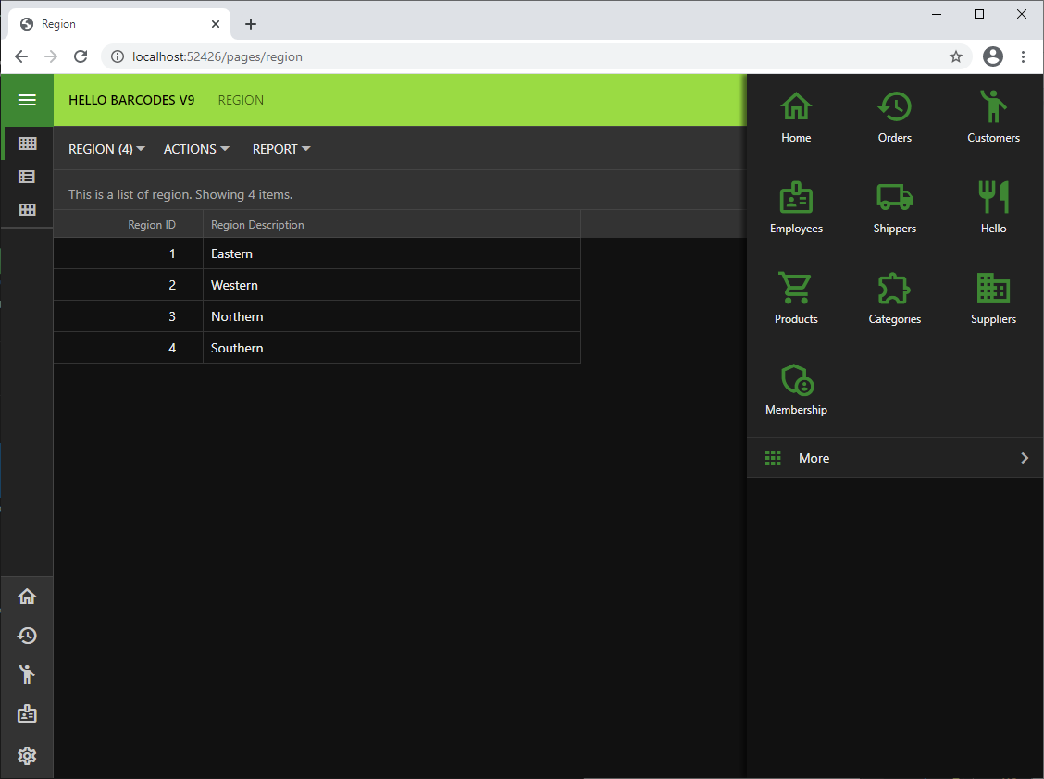Open Hello from the navigation panel
1044x779 pixels.
(993, 208)
